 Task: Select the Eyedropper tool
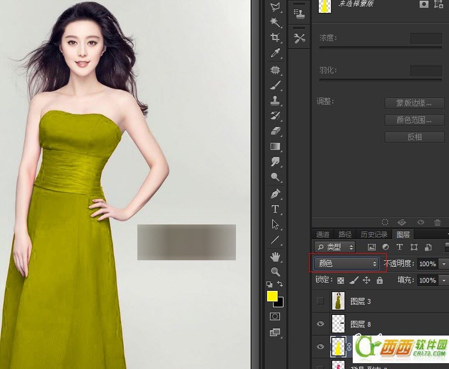point(275,53)
